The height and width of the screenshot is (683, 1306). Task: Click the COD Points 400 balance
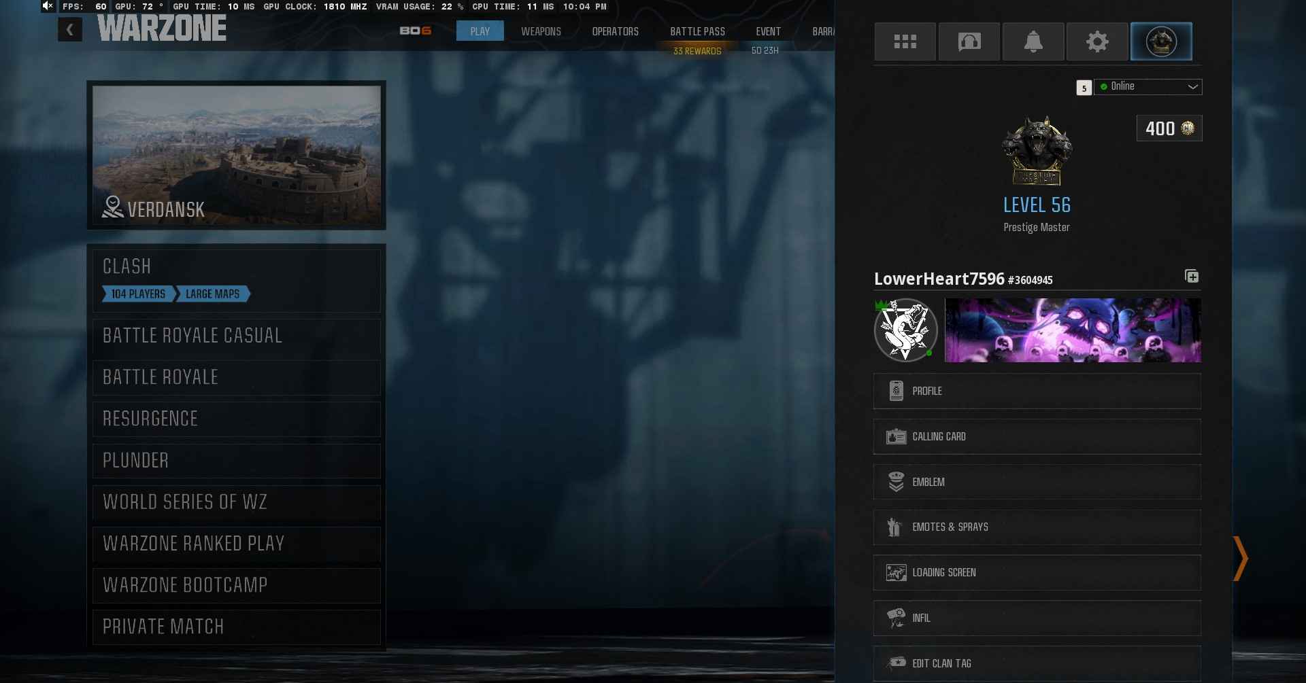click(x=1169, y=128)
